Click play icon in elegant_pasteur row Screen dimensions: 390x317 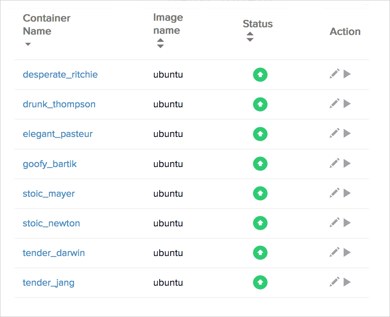pyautogui.click(x=347, y=133)
